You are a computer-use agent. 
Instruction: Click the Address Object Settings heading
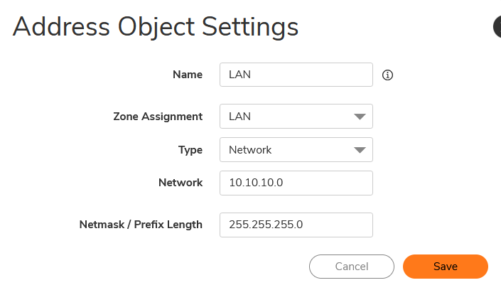156,27
